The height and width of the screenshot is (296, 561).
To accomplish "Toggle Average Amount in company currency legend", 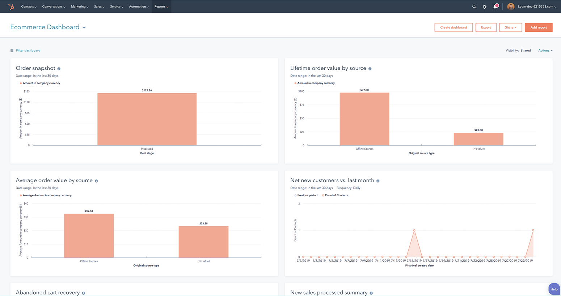I will click(47, 195).
